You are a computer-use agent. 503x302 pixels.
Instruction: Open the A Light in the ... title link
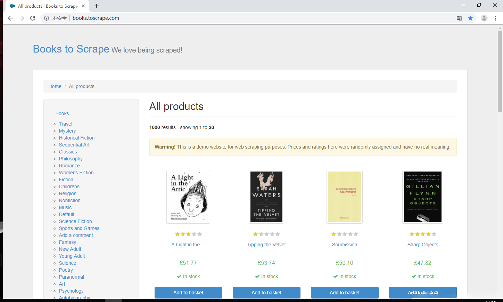[188, 245]
